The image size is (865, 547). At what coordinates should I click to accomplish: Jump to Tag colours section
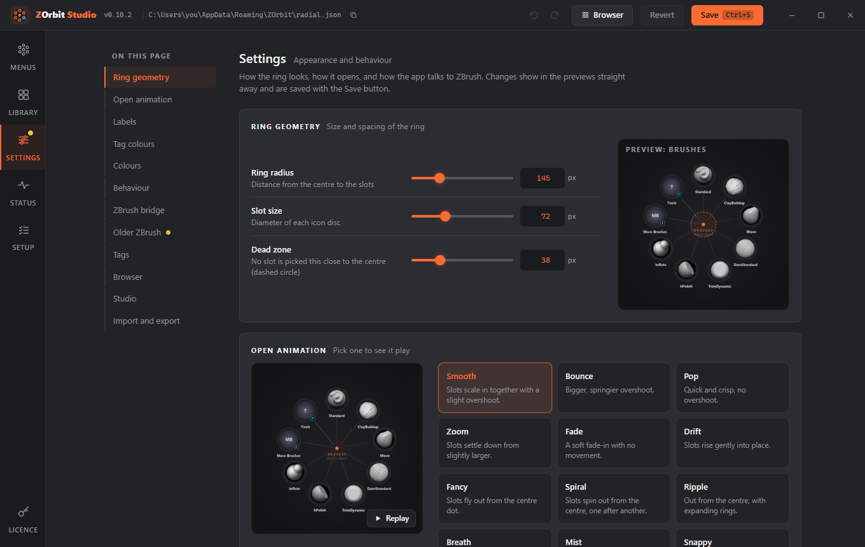(160, 144)
